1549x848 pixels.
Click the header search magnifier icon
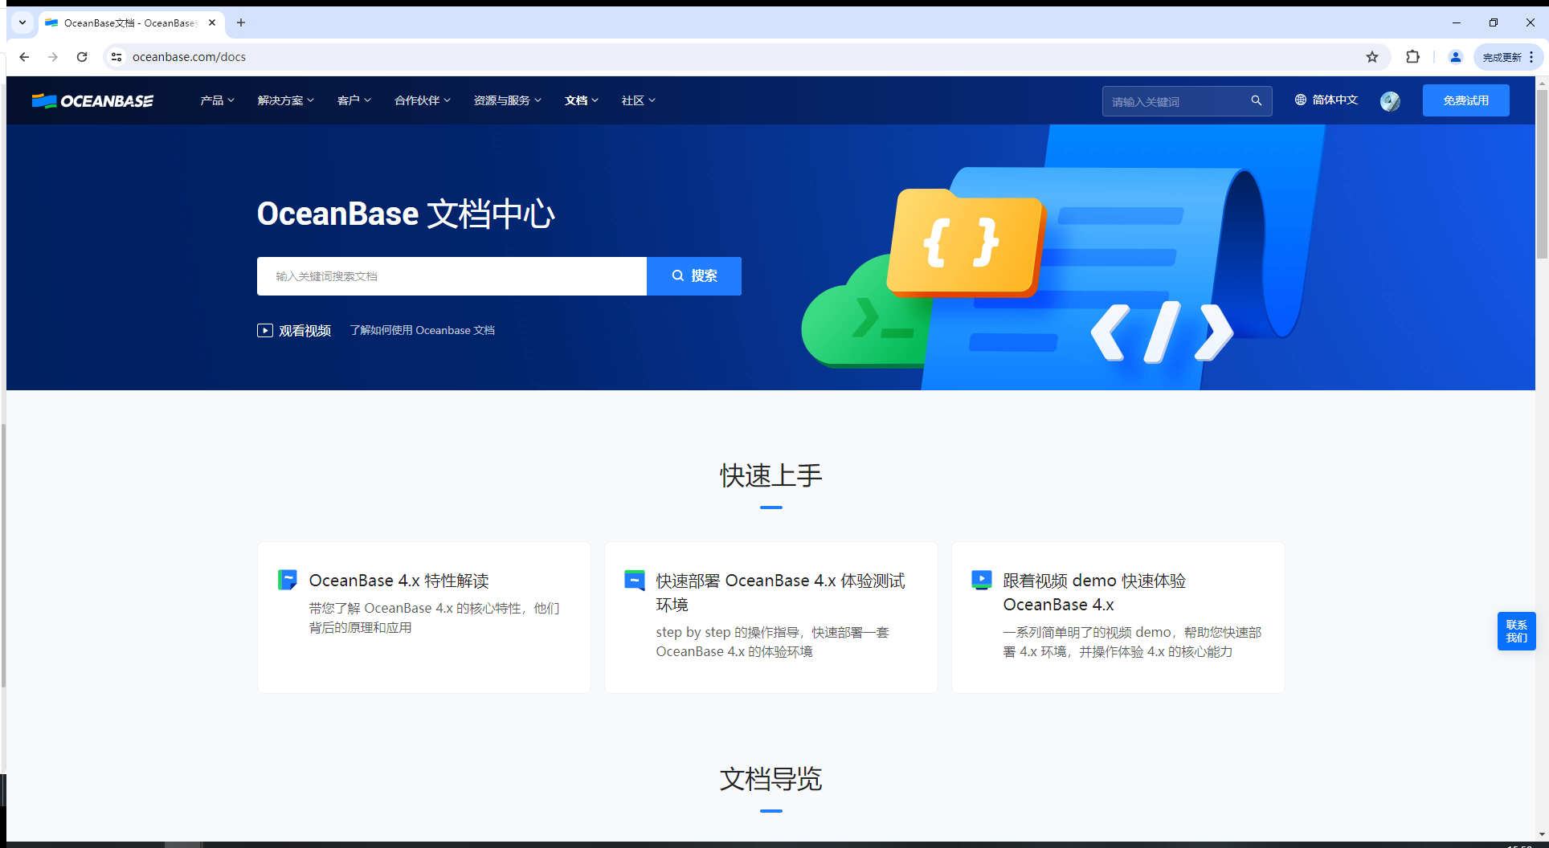click(1257, 100)
